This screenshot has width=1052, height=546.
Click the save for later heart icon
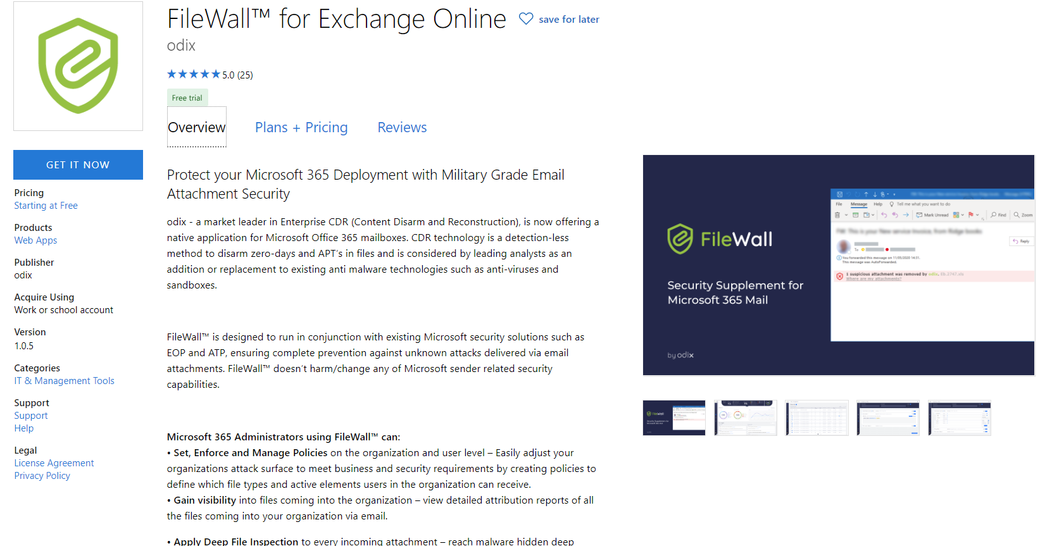(x=526, y=19)
